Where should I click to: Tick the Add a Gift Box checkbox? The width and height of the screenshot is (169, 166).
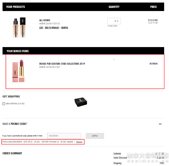pyautogui.click(x=4, y=104)
